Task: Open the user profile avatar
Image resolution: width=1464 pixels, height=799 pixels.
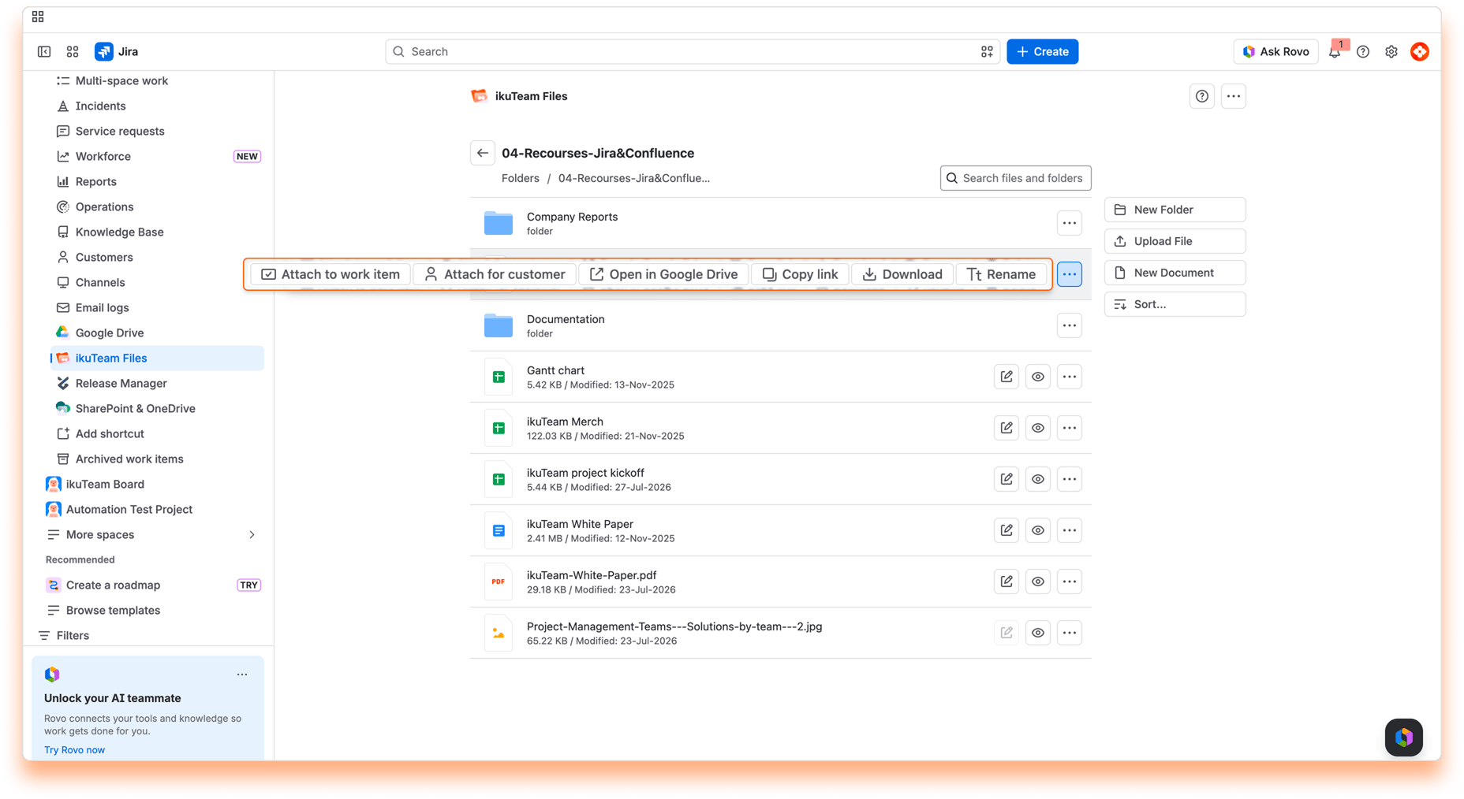Action: 1420,51
